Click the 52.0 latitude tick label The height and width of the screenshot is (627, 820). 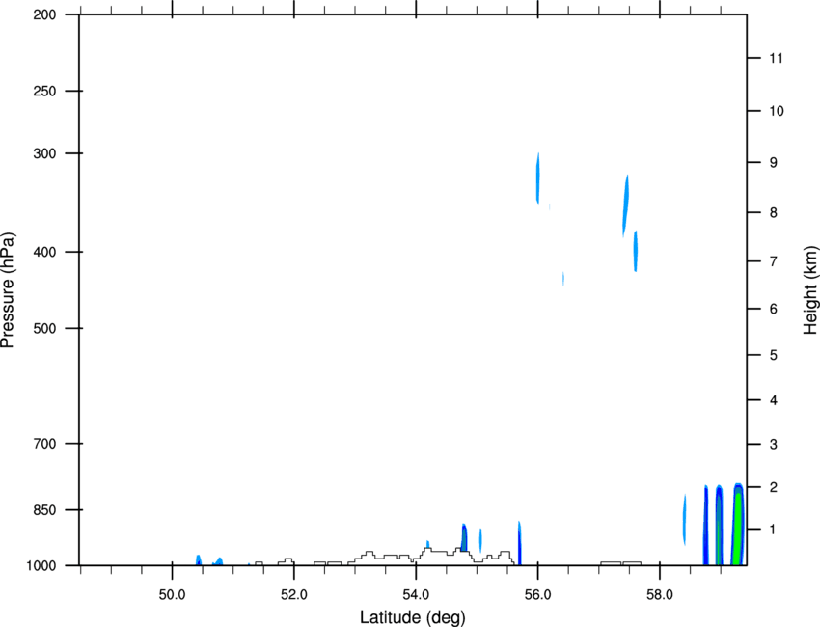(x=294, y=595)
